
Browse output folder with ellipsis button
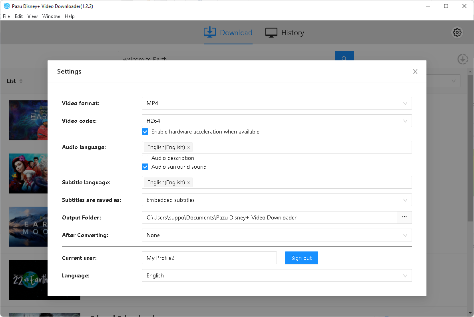[404, 217]
